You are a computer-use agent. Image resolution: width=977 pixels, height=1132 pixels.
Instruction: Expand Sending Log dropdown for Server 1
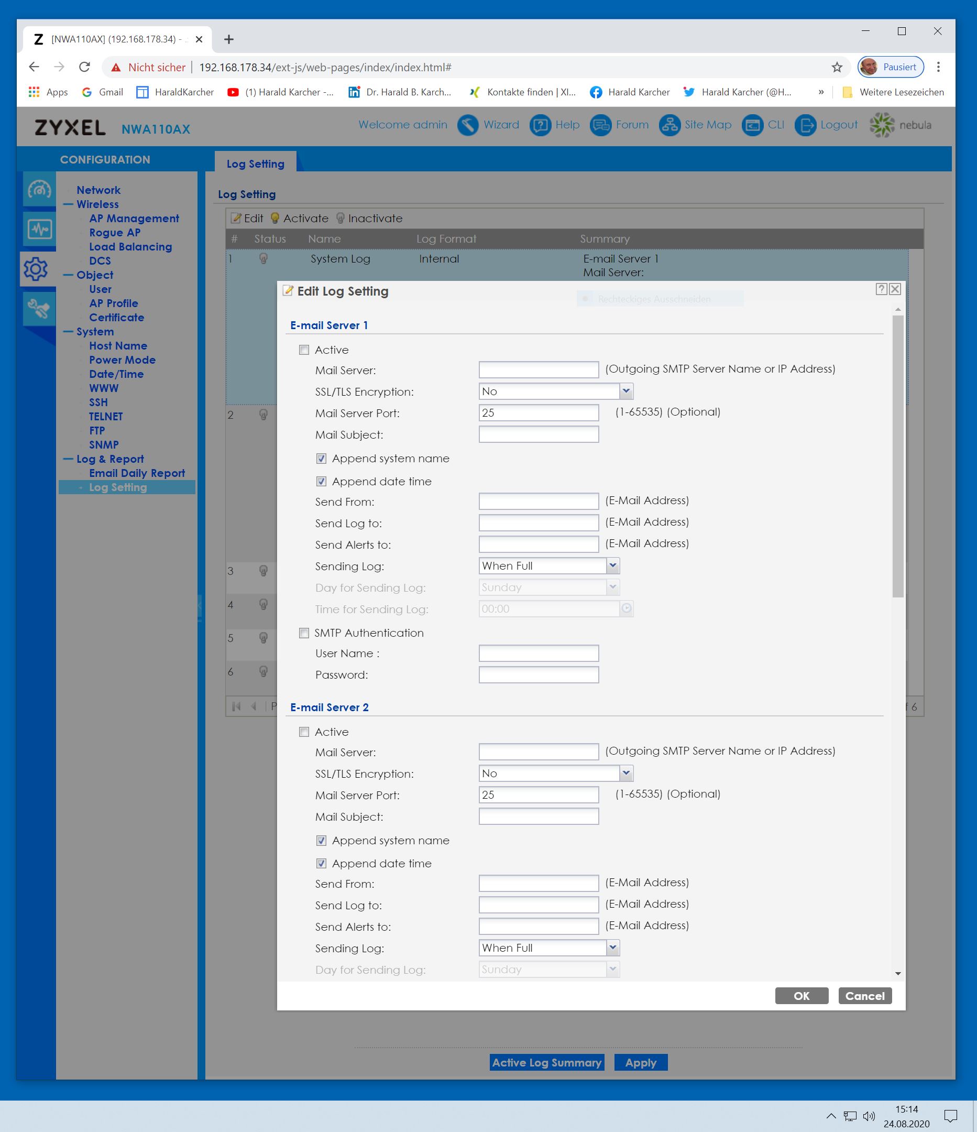612,566
